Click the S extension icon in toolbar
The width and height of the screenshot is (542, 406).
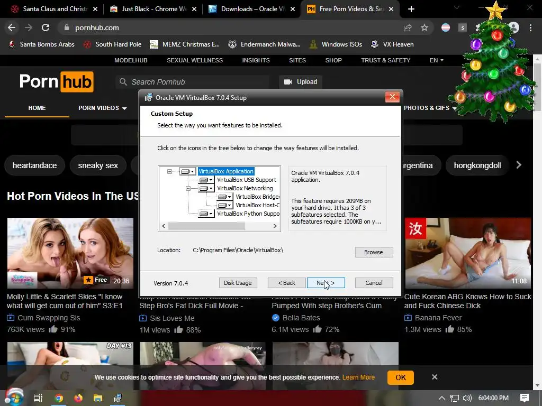463,27
